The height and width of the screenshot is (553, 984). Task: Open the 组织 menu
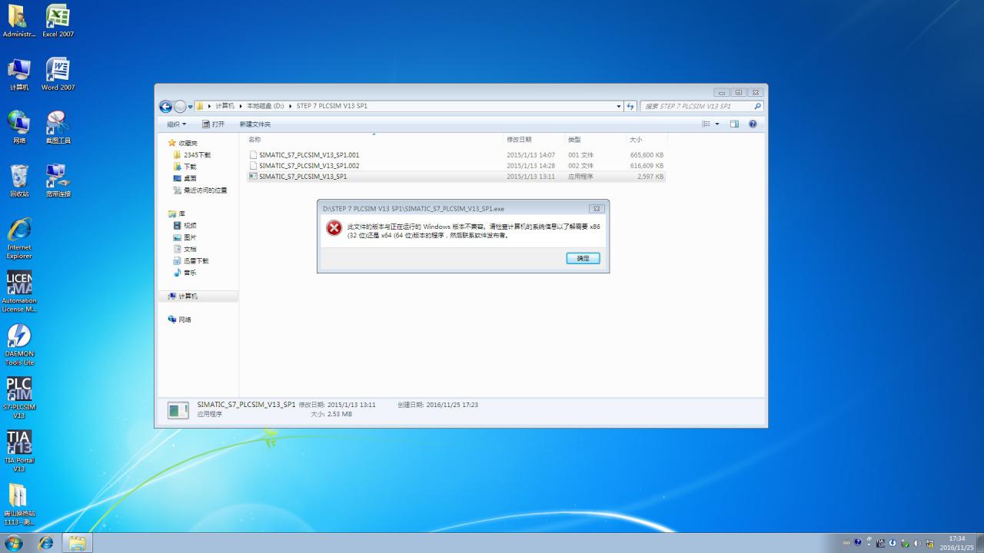176,124
